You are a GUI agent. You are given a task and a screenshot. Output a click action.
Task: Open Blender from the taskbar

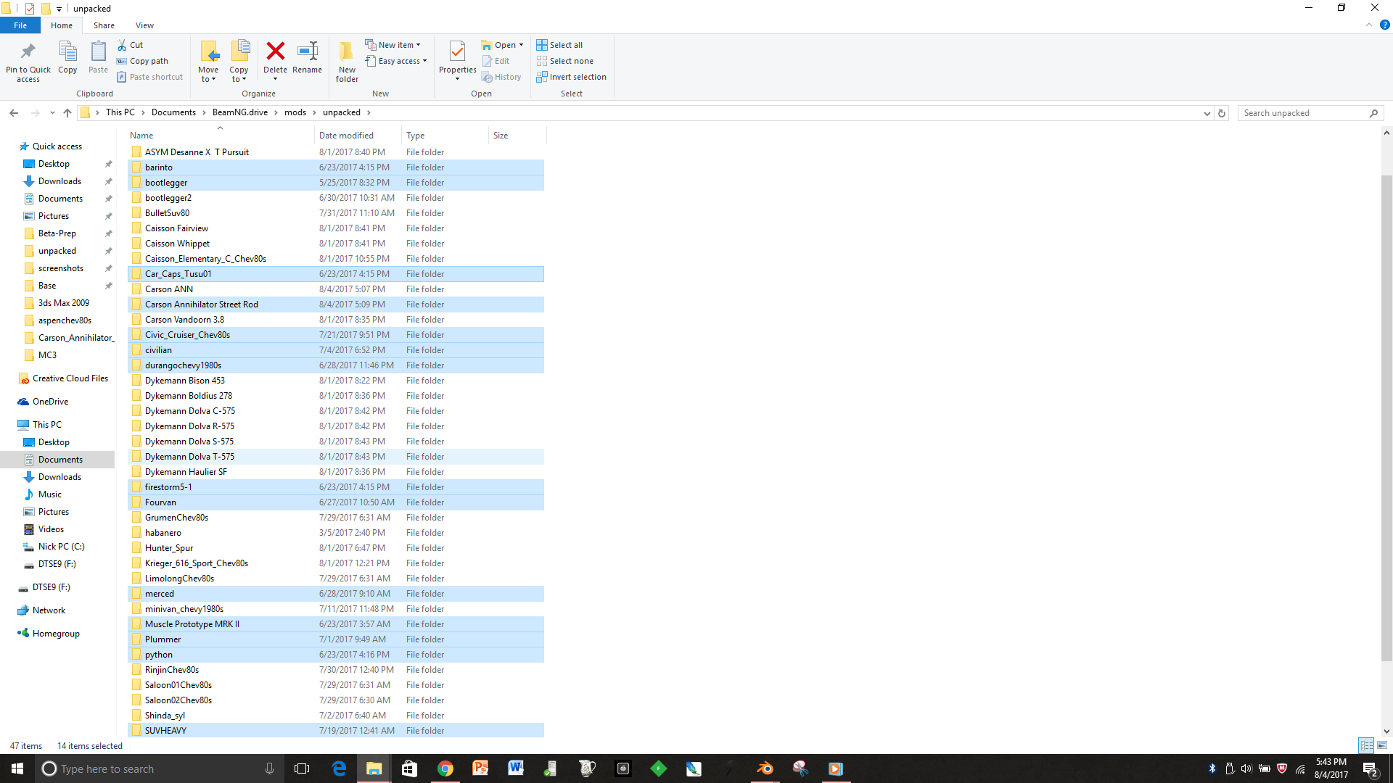[765, 768]
